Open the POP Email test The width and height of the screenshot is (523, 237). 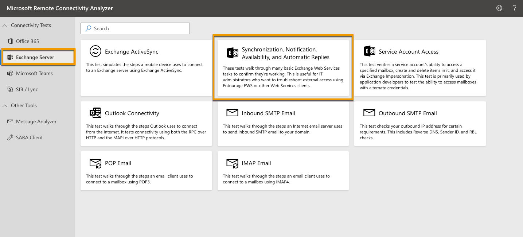(146, 171)
